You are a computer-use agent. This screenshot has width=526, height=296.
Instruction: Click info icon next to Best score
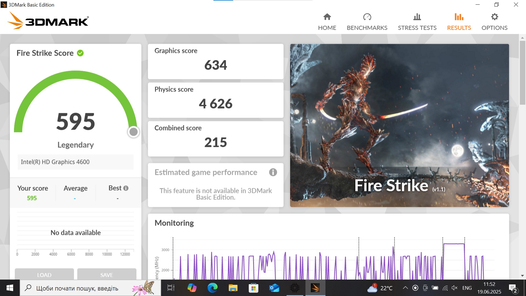click(126, 188)
